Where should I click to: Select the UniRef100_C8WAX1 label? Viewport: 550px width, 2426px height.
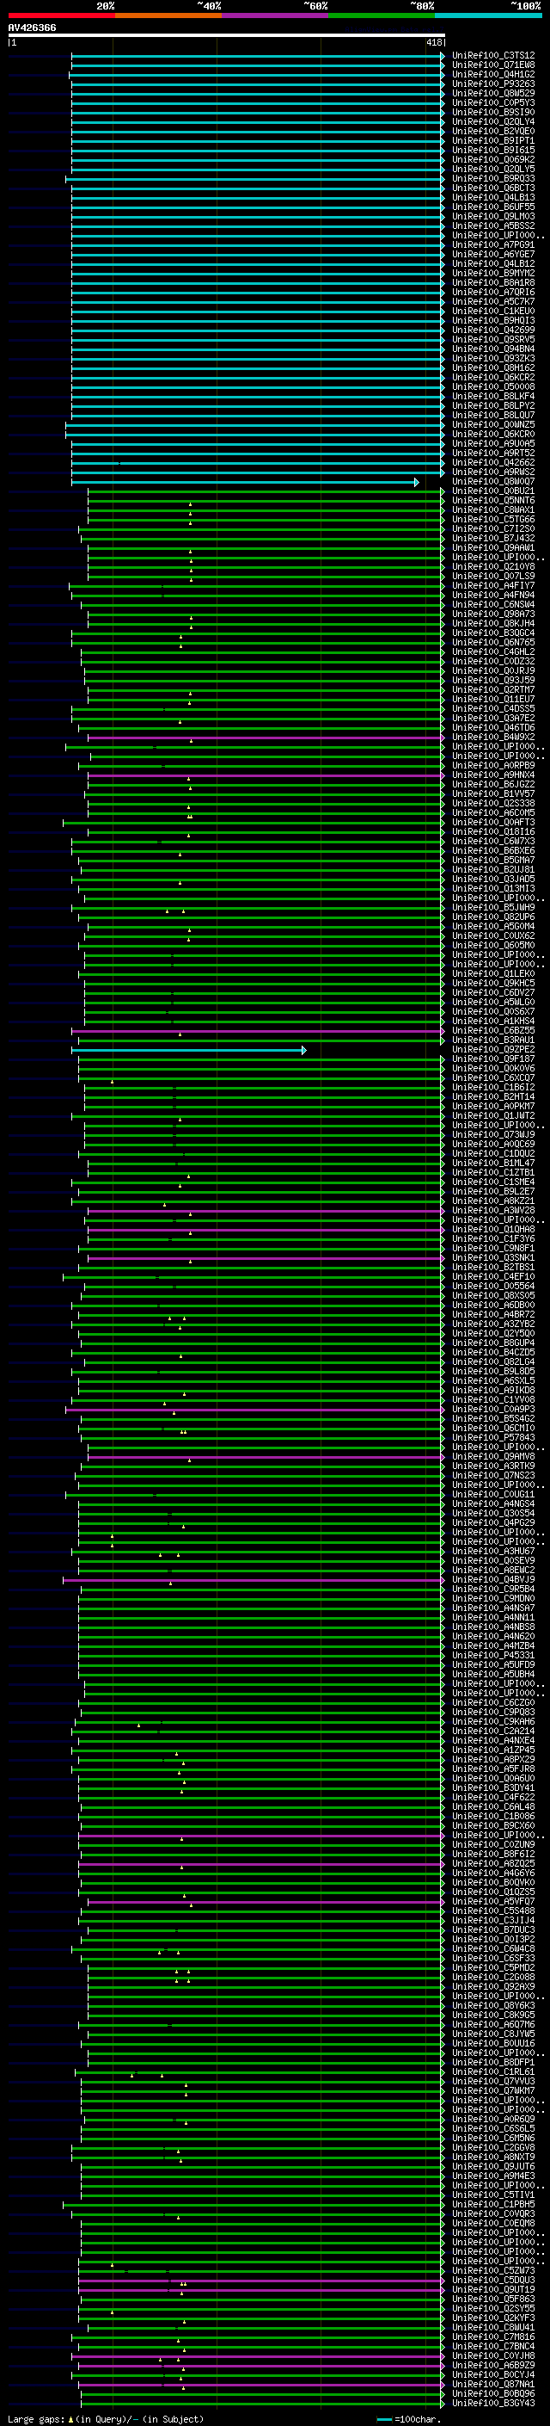click(x=492, y=510)
